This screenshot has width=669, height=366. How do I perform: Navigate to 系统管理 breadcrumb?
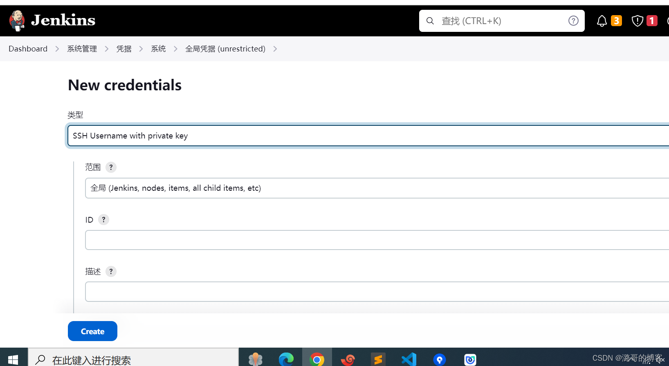pos(82,49)
